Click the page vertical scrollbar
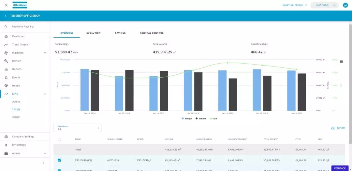352x171 pixels. pos(350,84)
